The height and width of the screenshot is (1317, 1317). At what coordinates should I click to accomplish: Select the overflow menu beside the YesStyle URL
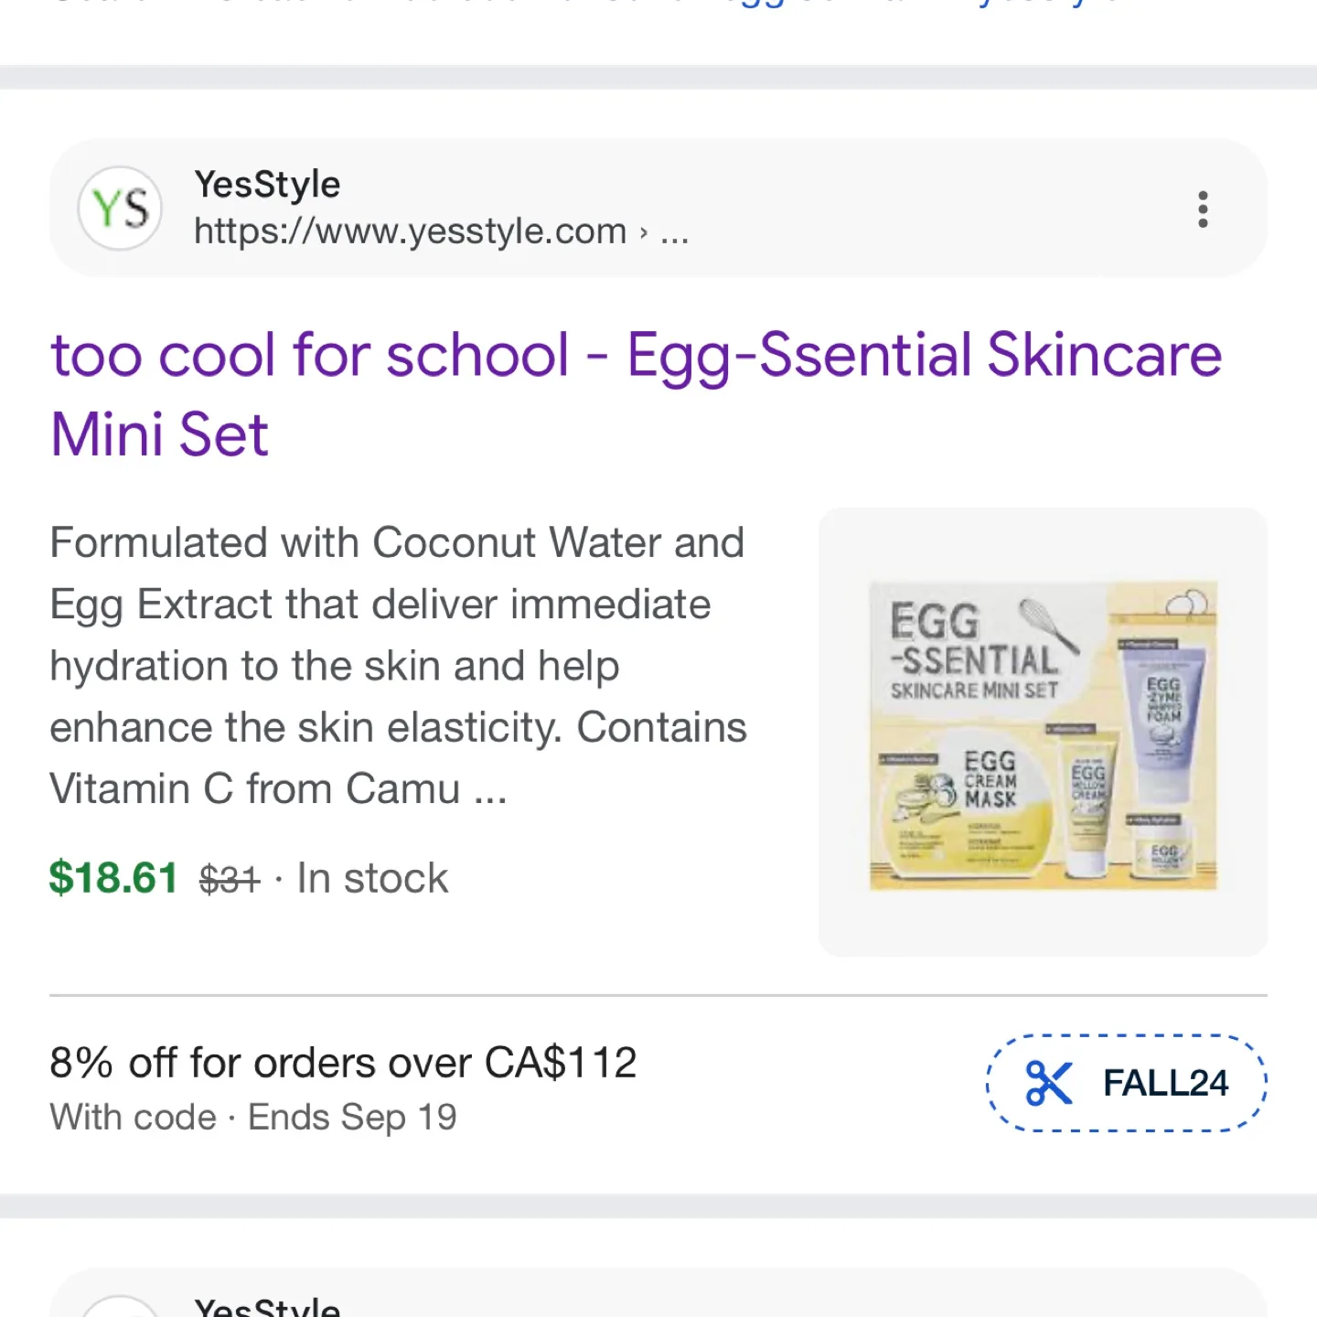pyautogui.click(x=1203, y=209)
